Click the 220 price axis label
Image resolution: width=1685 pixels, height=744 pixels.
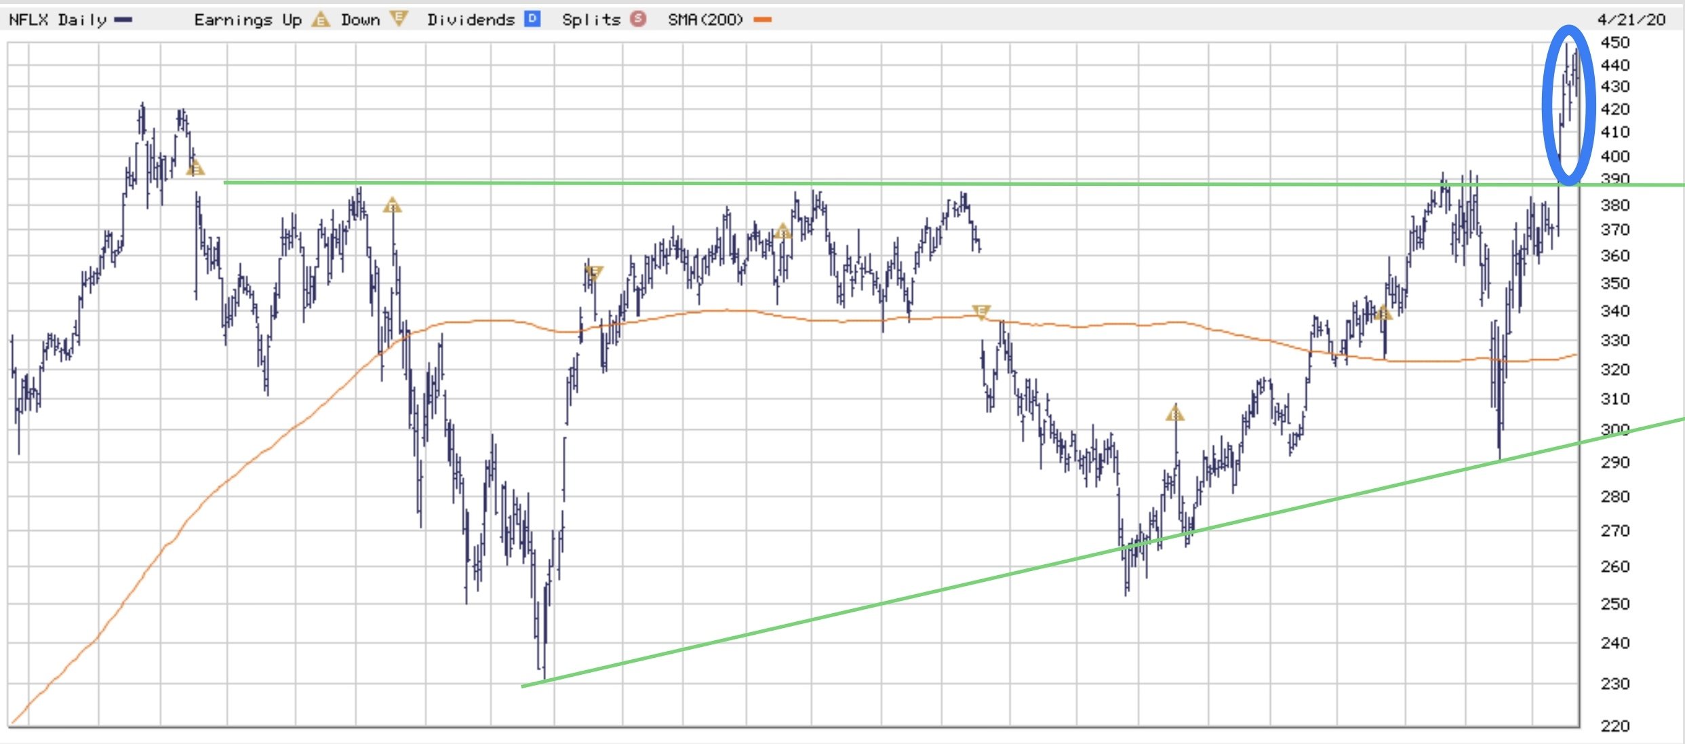1614,726
